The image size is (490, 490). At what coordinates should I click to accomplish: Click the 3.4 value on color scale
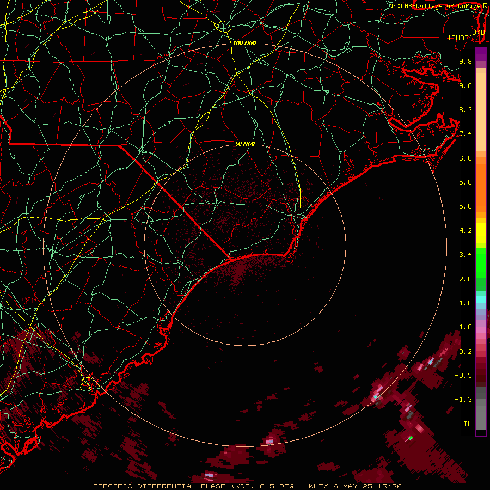click(x=465, y=255)
